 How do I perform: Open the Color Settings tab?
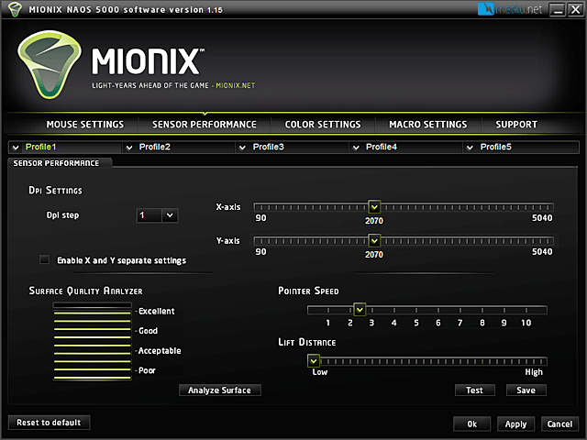323,125
